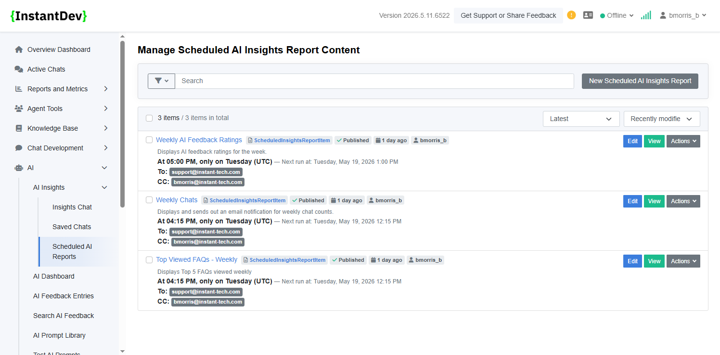Viewport: 720px width, 355px height.
Task: Click the chart icon for Reports and Metrics
Action: coord(19,89)
